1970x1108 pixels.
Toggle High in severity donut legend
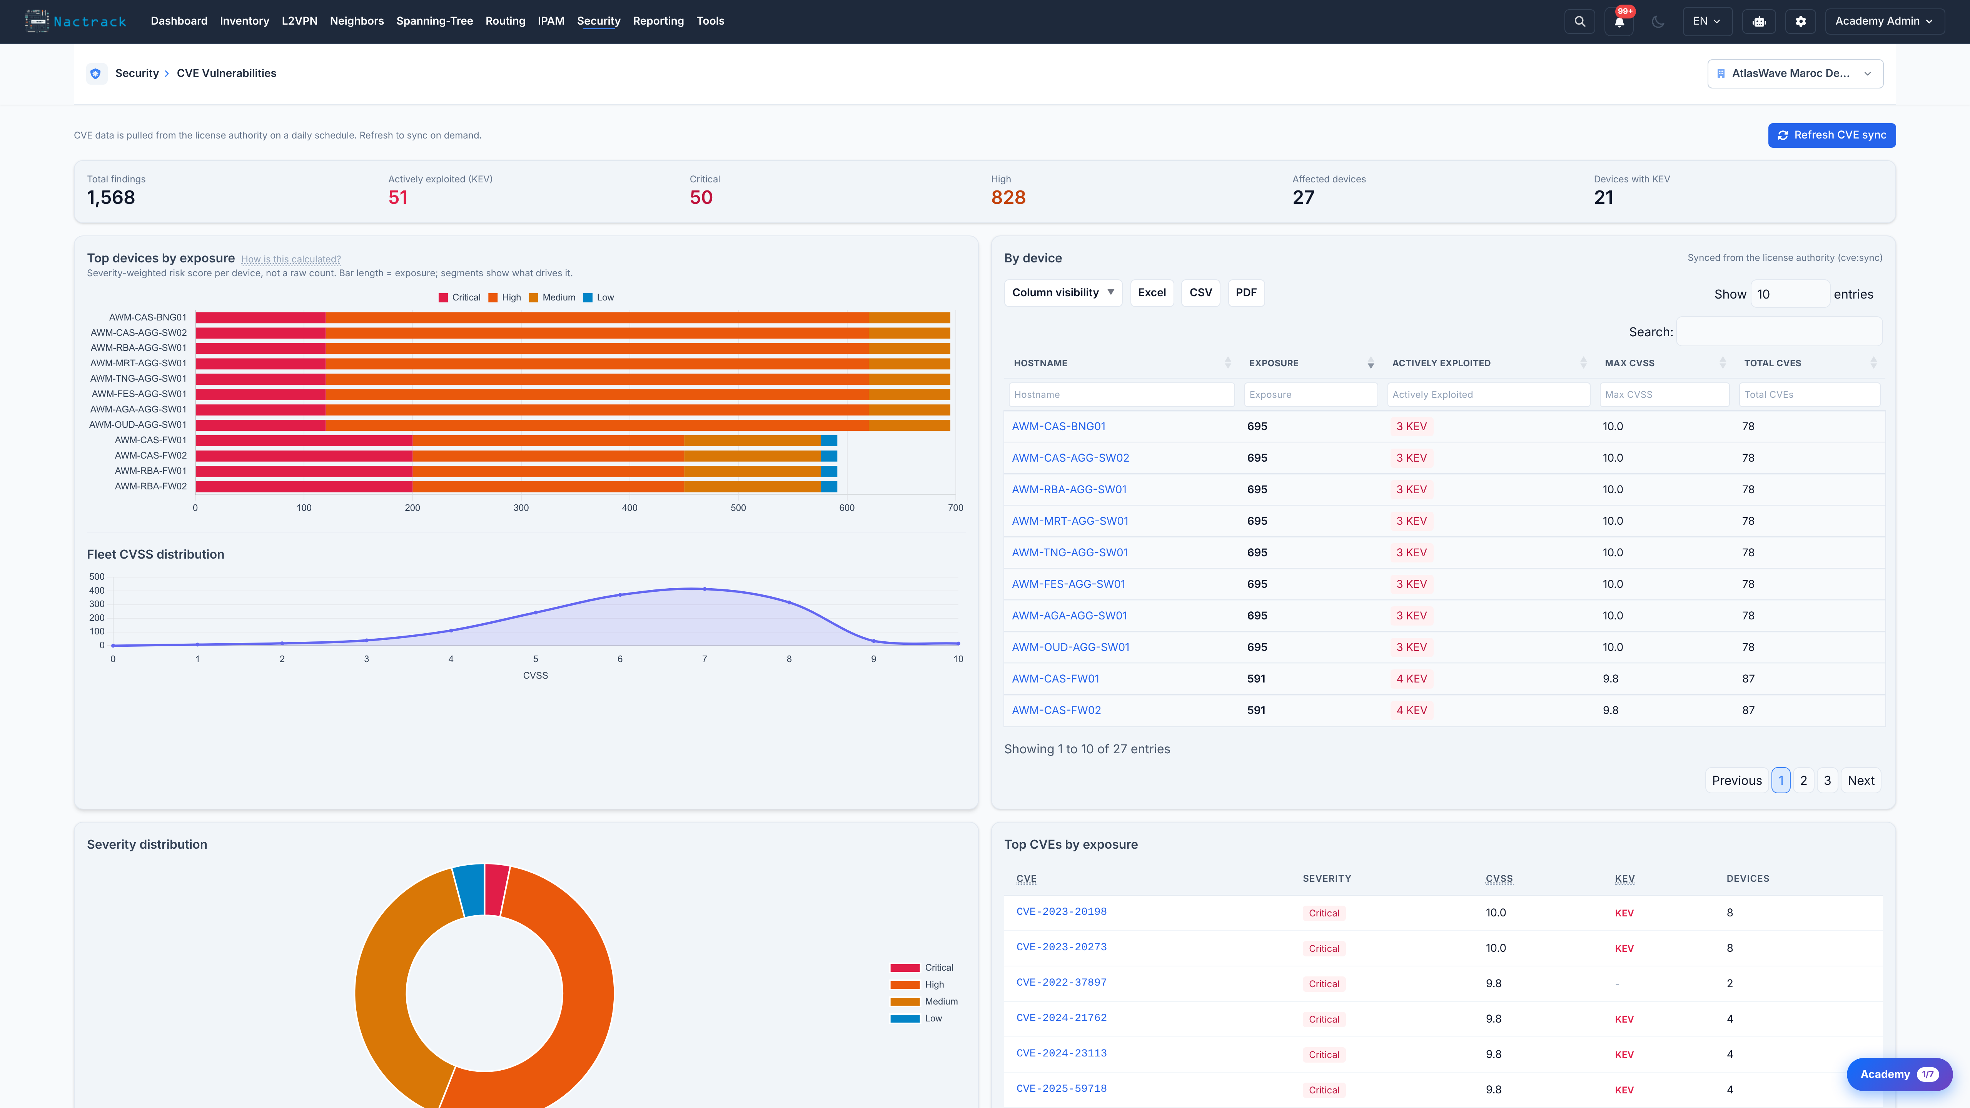(x=917, y=984)
